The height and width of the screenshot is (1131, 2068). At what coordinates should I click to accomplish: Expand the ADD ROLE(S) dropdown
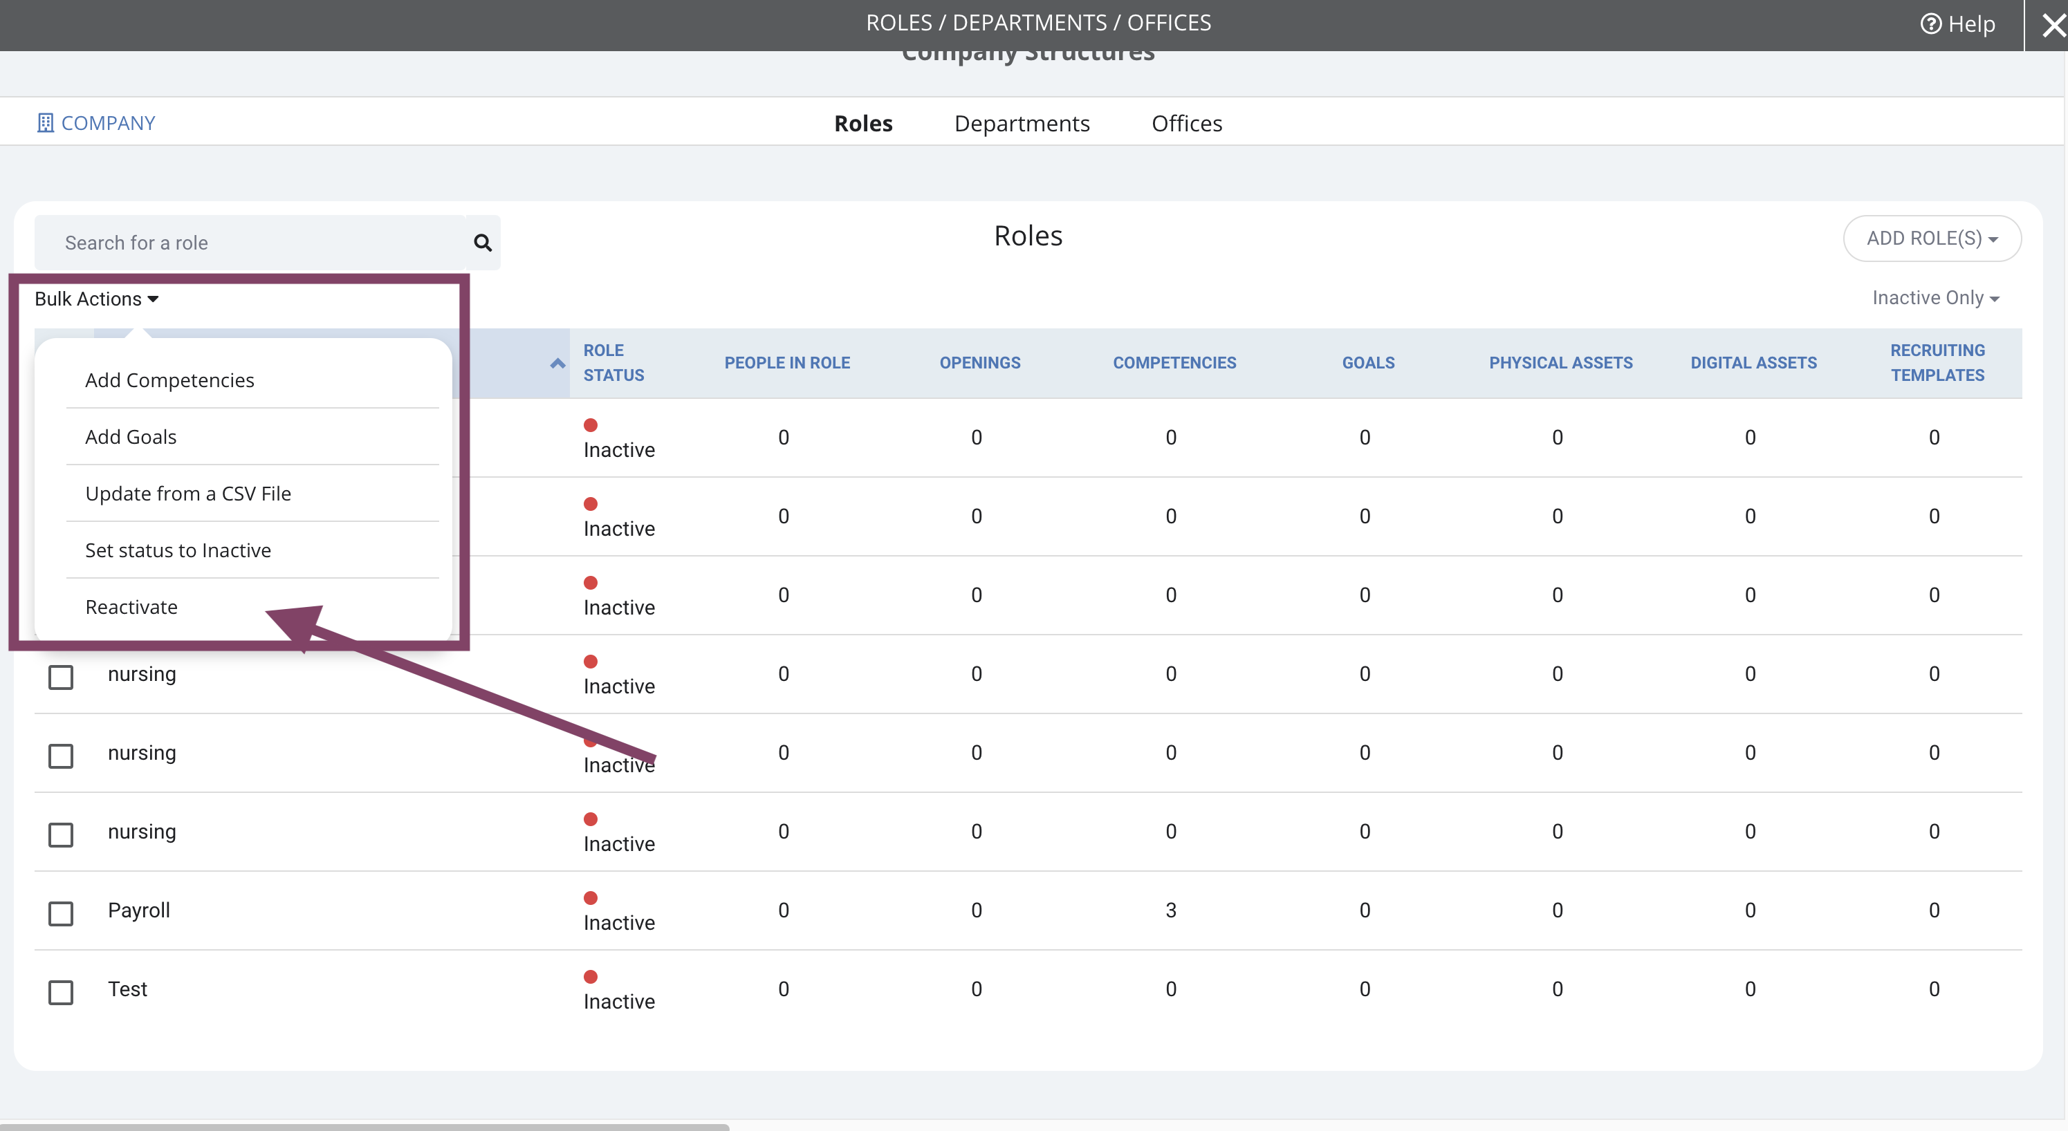point(1932,239)
